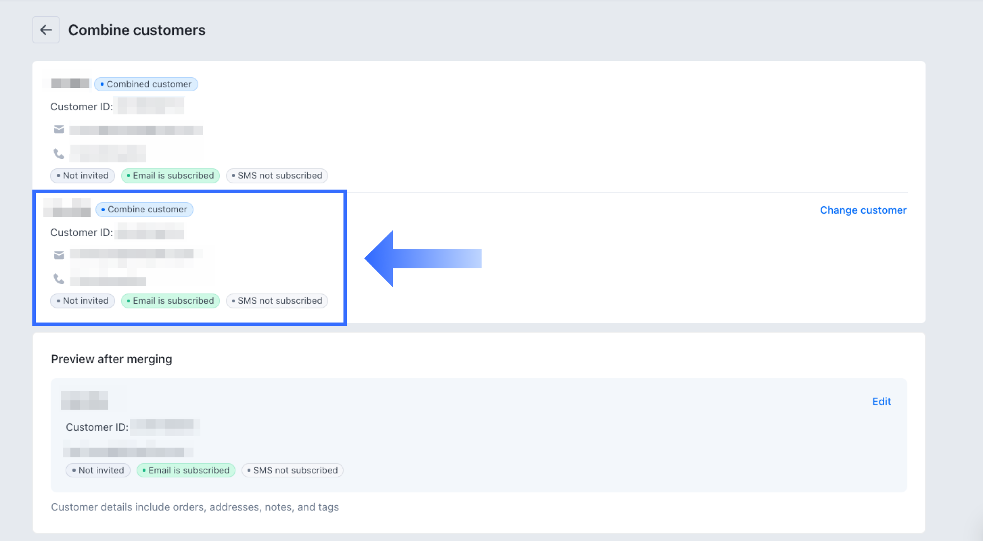
Task: Click second customer's Email is subscribed tag
Action: (x=170, y=301)
